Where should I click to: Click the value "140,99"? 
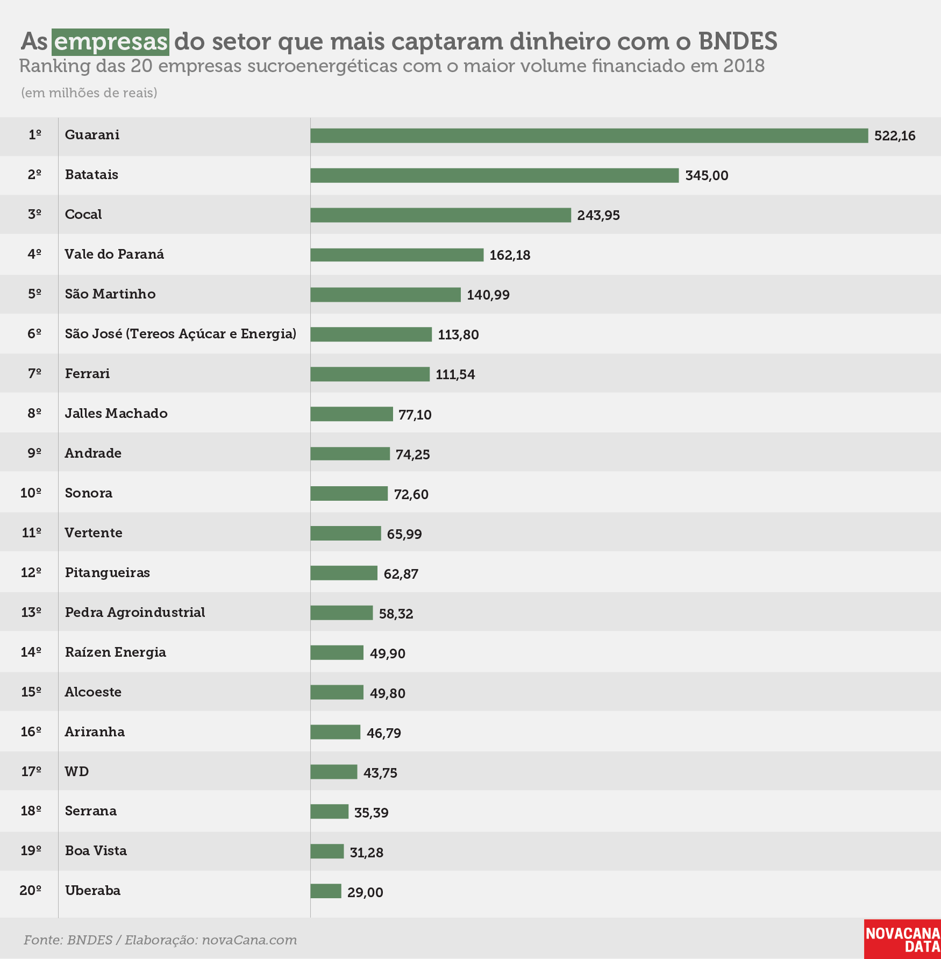[488, 295]
